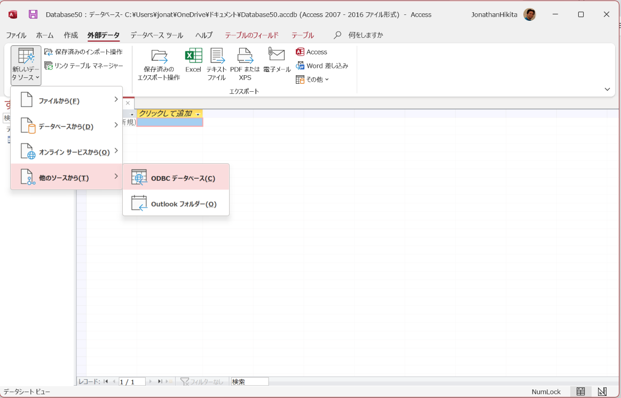This screenshot has height=398, width=621.
Task: Send data via 電子メール
Action: pyautogui.click(x=276, y=63)
